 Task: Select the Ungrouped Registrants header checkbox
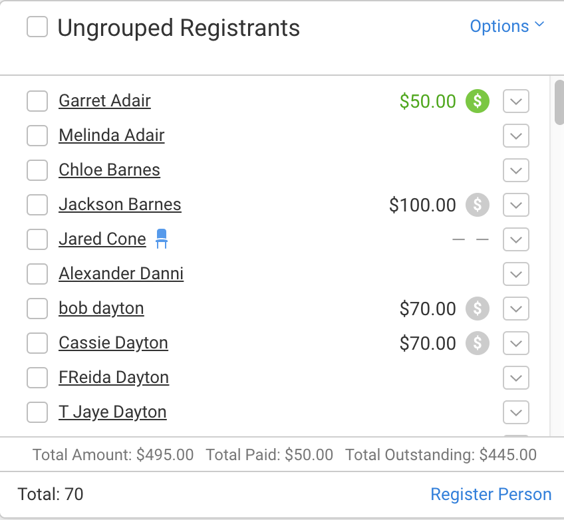(37, 27)
